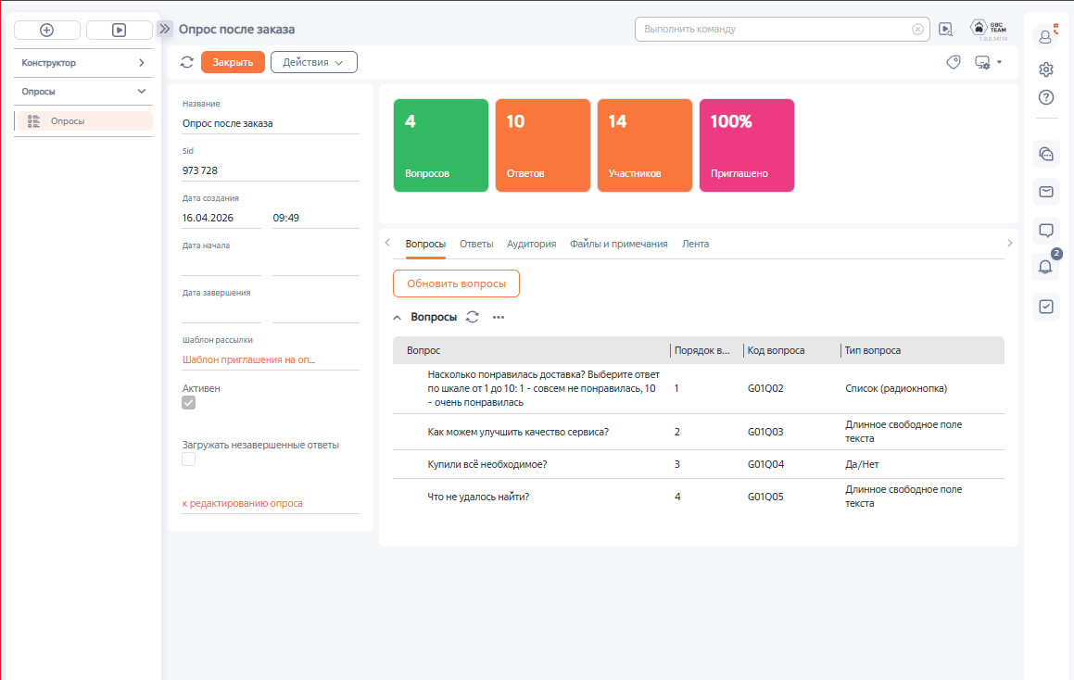Open the settings gear icon
The width and height of the screenshot is (1074, 680).
(1046, 69)
